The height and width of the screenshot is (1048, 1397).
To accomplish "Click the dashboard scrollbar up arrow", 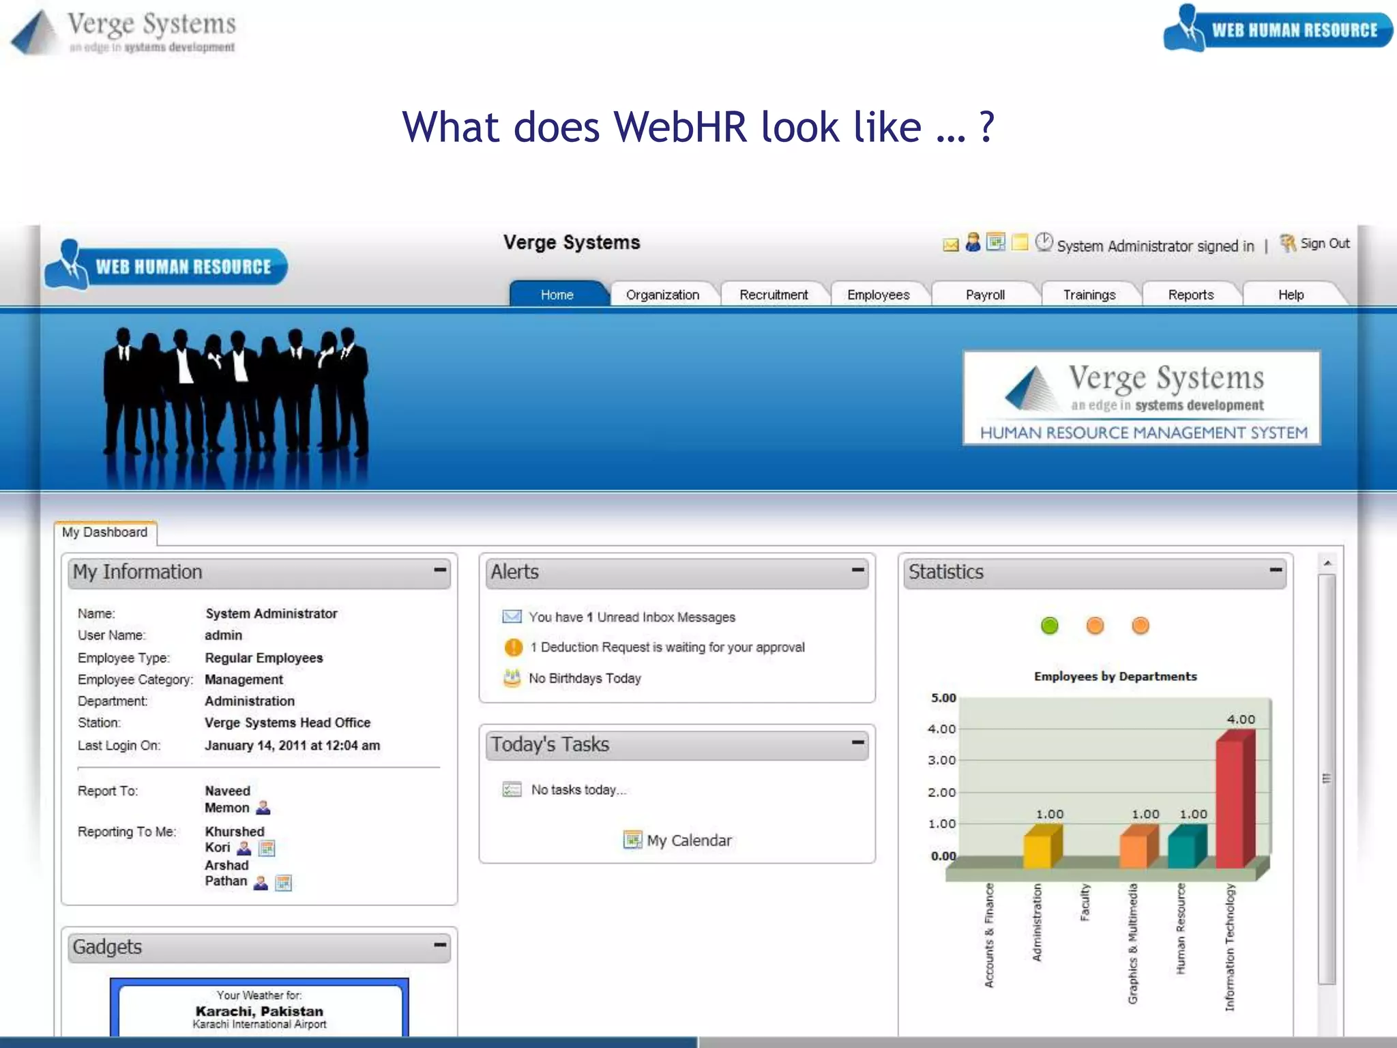I will tap(1327, 564).
